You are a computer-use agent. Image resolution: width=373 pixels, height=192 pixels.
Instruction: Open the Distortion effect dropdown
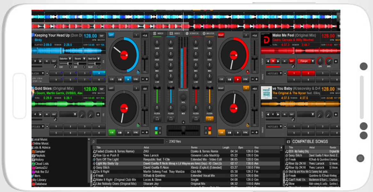point(66,59)
